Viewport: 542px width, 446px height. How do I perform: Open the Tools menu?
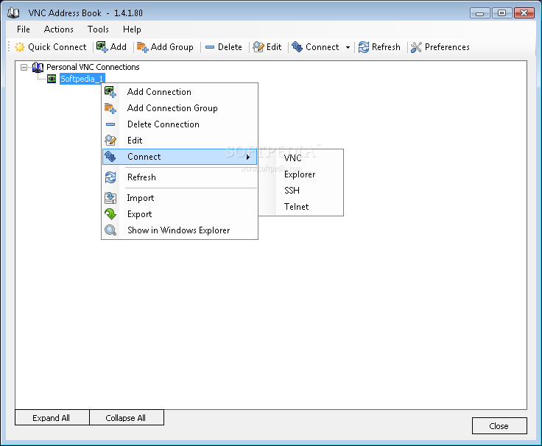point(98,29)
